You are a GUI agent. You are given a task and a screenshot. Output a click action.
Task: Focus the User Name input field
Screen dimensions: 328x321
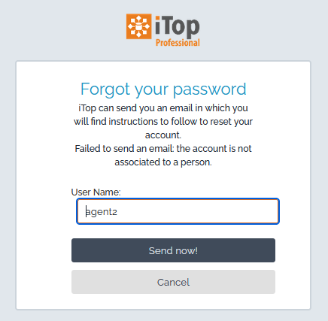[x=178, y=211]
